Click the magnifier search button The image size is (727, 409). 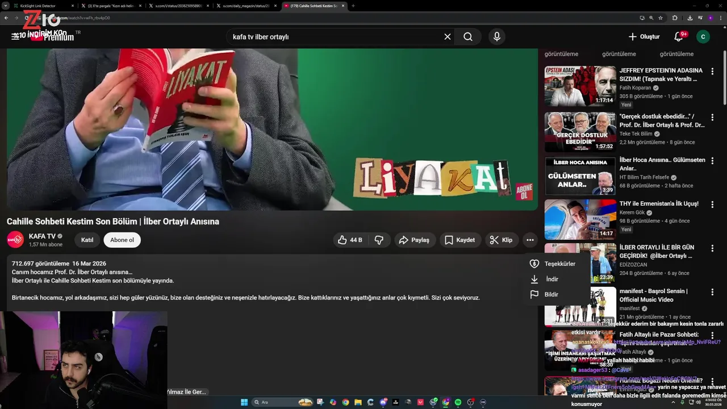point(468,36)
